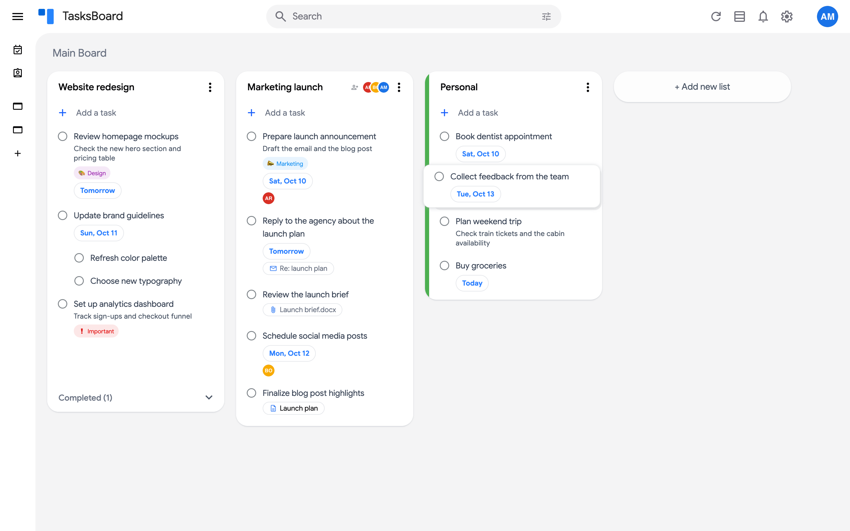850x531 pixels.
Task: Complete the Update brand guidelines task
Action: [x=63, y=215]
